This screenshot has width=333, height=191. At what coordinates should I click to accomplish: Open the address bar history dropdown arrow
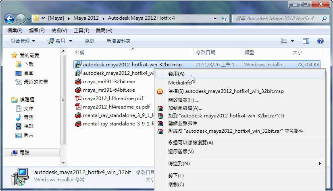(215, 18)
